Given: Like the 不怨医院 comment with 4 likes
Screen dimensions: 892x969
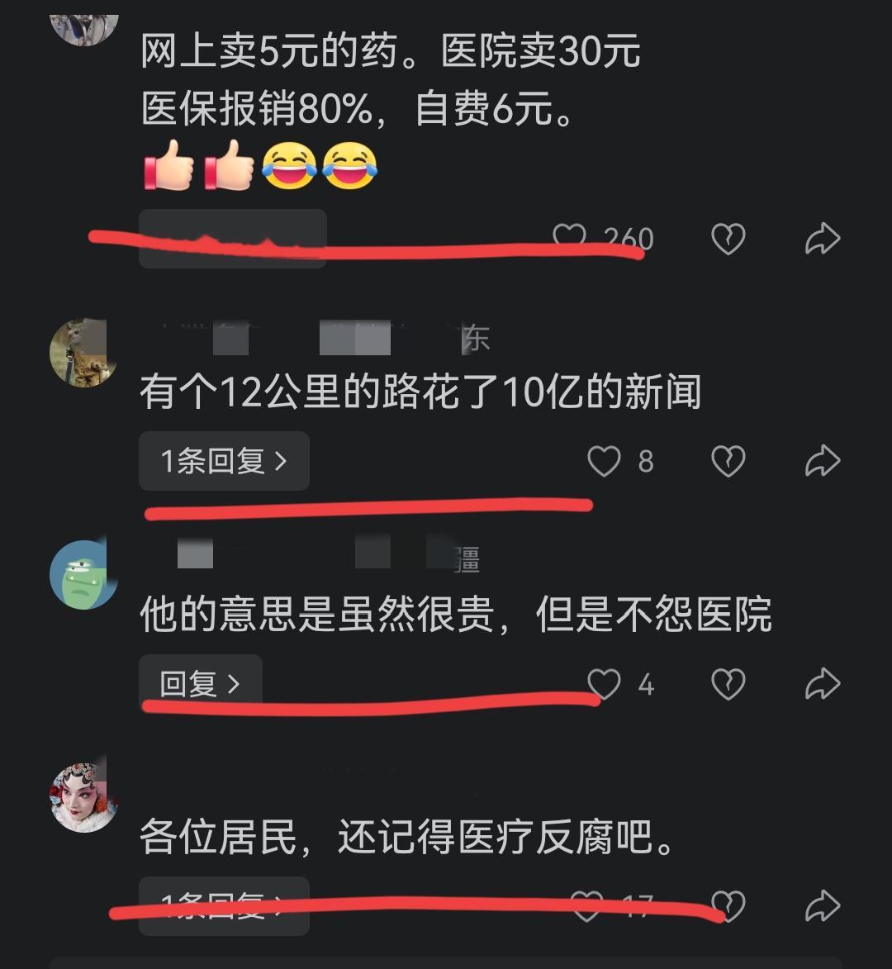Looking at the screenshot, I should tap(604, 684).
